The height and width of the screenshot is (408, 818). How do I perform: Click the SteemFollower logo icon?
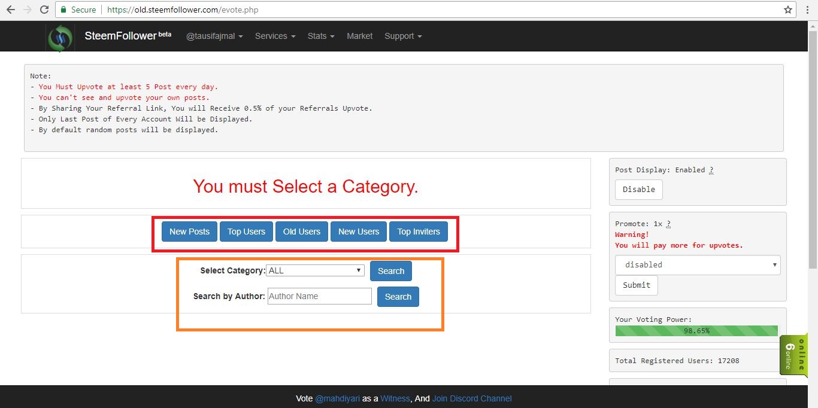[60, 38]
